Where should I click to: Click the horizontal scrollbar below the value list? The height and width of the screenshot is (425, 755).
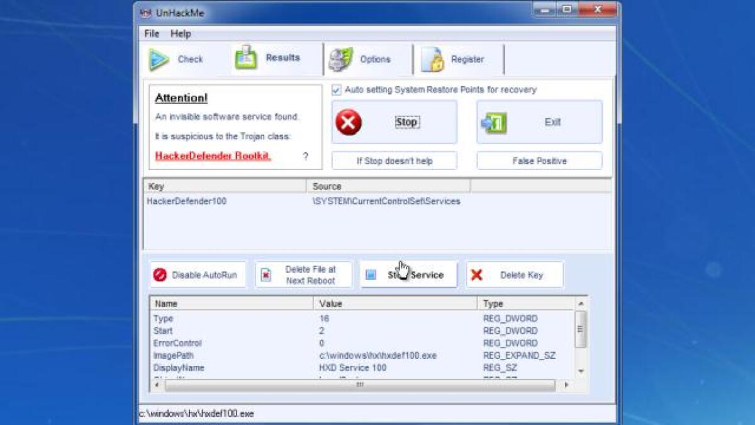coord(359,386)
